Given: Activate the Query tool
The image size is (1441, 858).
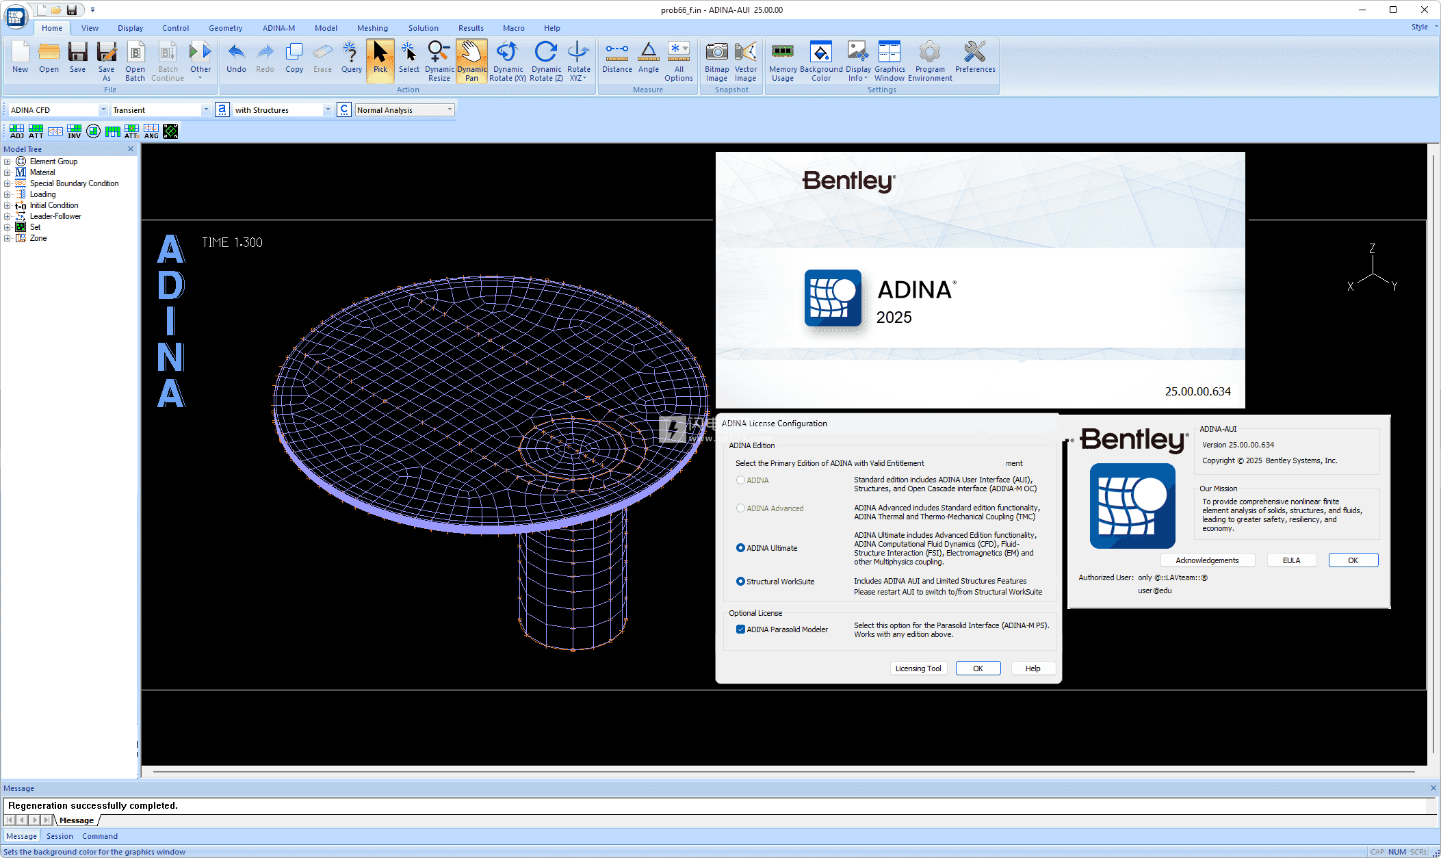Looking at the screenshot, I should click(x=352, y=57).
